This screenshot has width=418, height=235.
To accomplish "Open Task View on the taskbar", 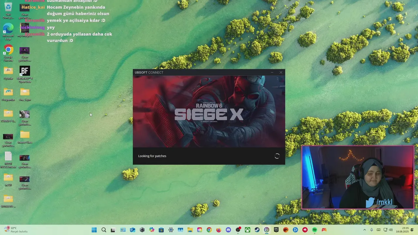I will point(113,230).
